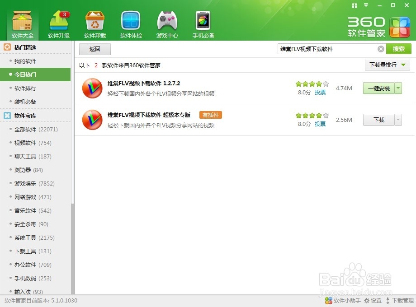The height and width of the screenshot is (307, 416).
Task: Open the title 维棠FLV视频下载软件 1.2.7.2
Action: [143, 84]
